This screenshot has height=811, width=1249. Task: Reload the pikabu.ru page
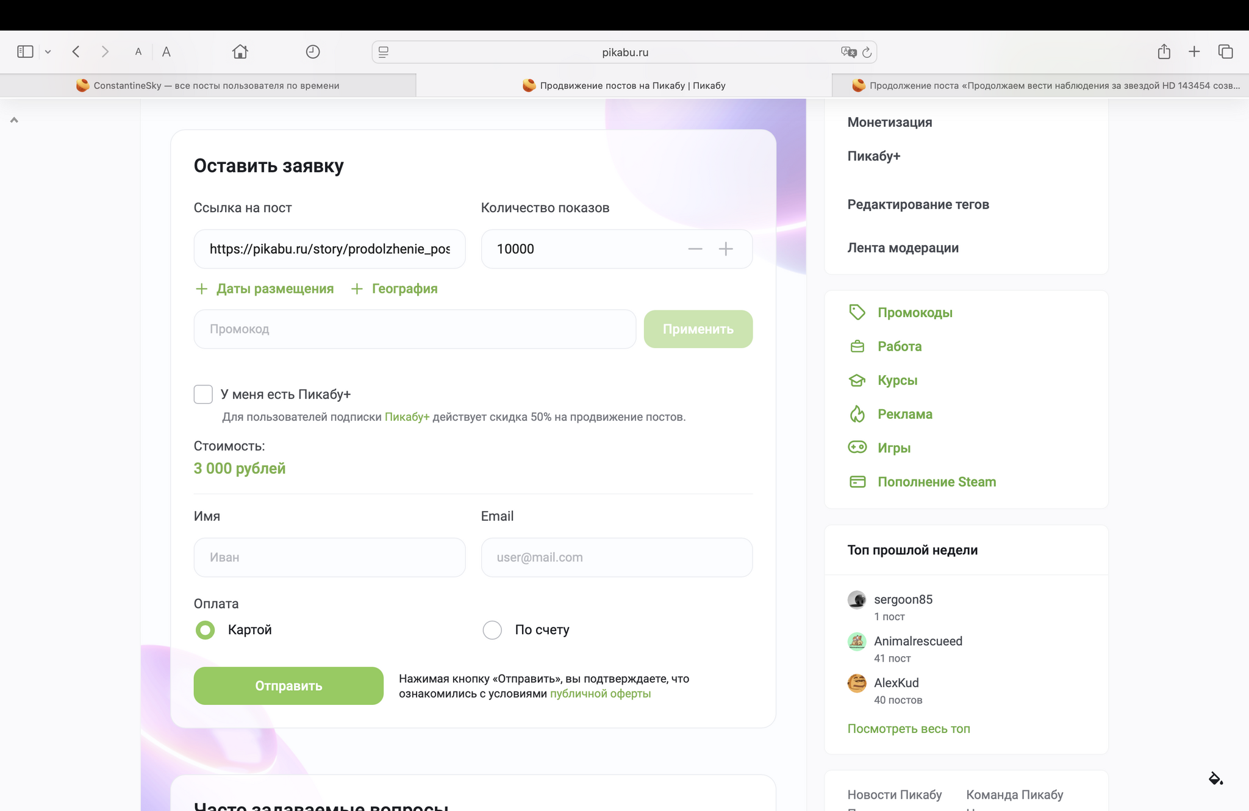point(867,52)
